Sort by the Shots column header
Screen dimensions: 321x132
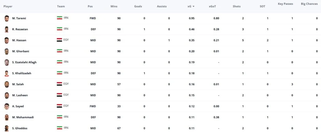[x=237, y=6]
